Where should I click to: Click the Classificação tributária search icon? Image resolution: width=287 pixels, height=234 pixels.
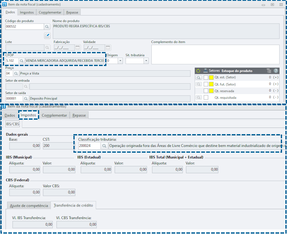[x=104, y=146]
